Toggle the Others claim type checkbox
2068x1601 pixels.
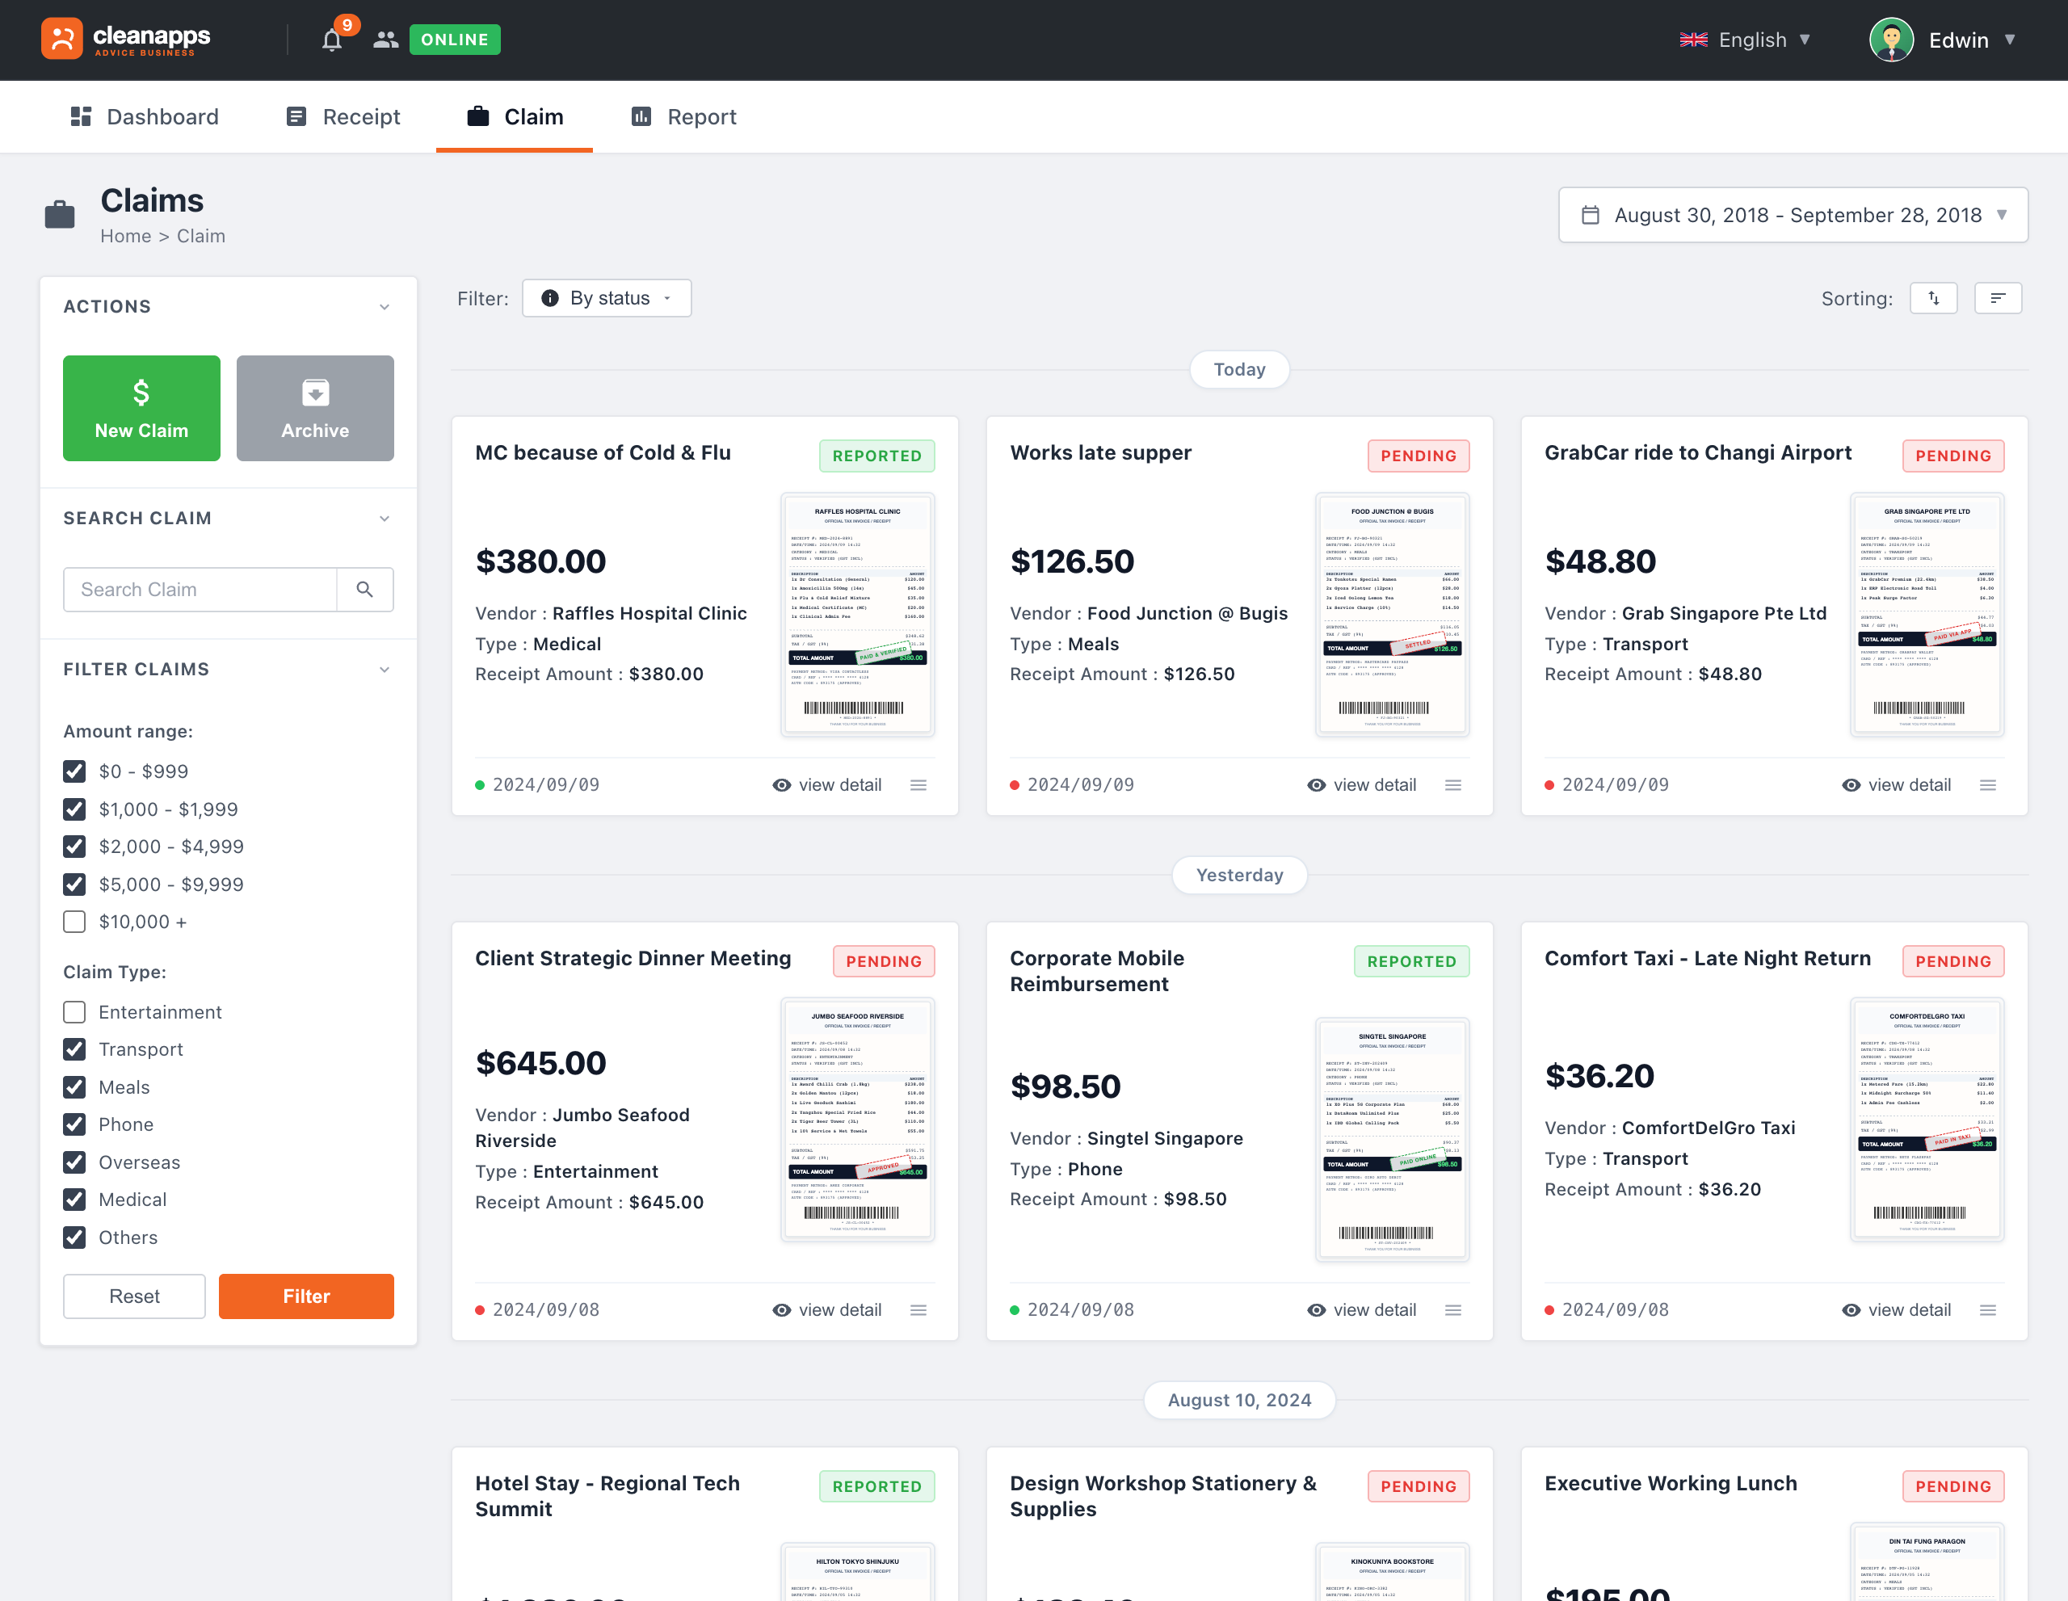click(x=74, y=1238)
